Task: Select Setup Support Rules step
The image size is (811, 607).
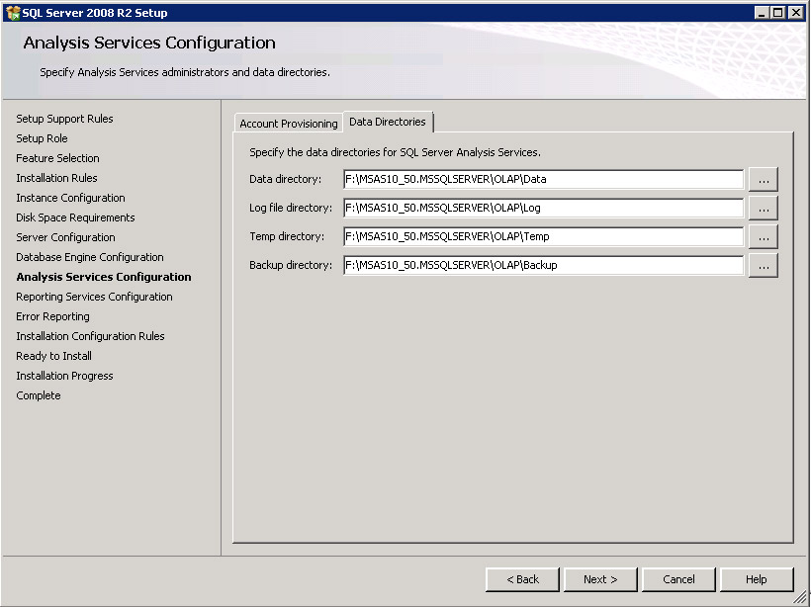Action: pyautogui.click(x=64, y=119)
